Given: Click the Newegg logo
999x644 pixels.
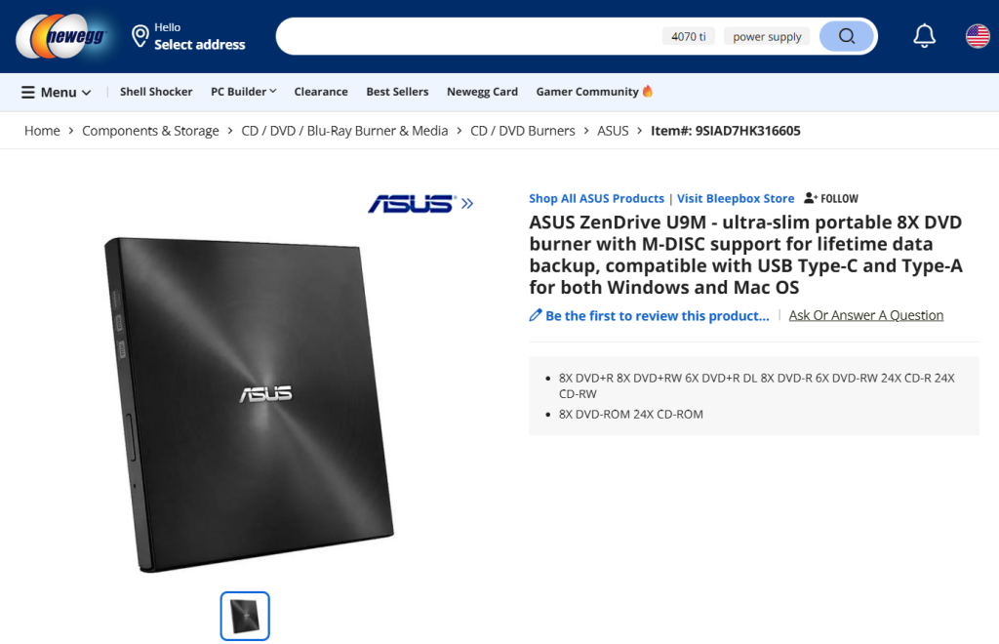Looking at the screenshot, I should 61,36.
